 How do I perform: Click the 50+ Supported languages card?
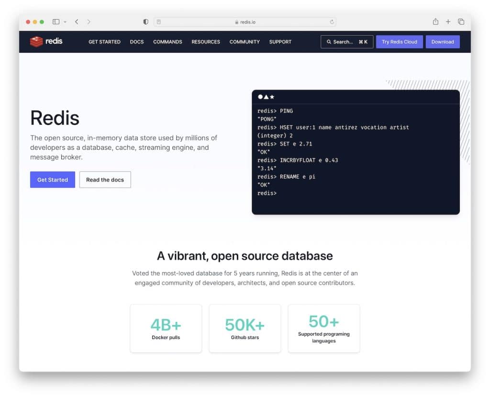tap(324, 329)
